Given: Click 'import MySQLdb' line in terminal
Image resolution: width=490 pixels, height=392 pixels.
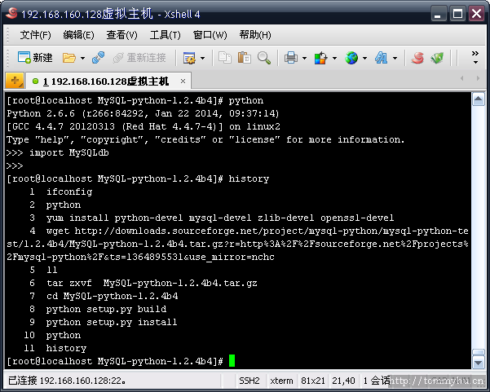Looking at the screenshot, I should point(58,152).
